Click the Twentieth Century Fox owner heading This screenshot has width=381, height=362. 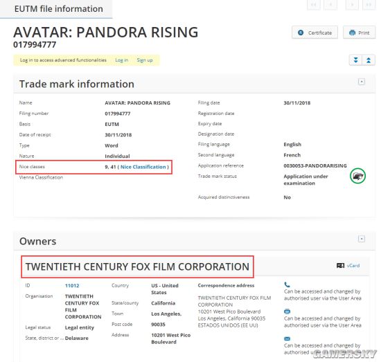pos(138,266)
